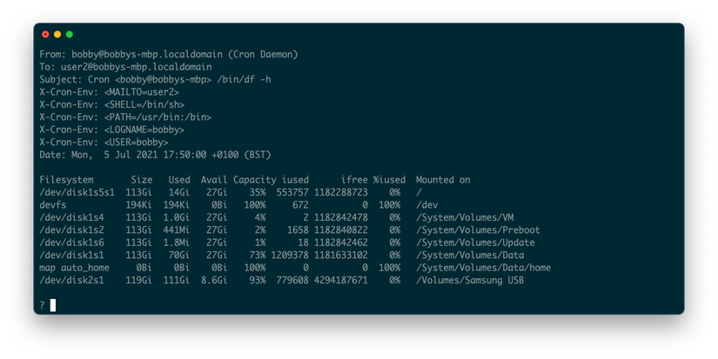
Task: Click the /dev/disk1s5s1 filesystem entry
Action: (77, 192)
